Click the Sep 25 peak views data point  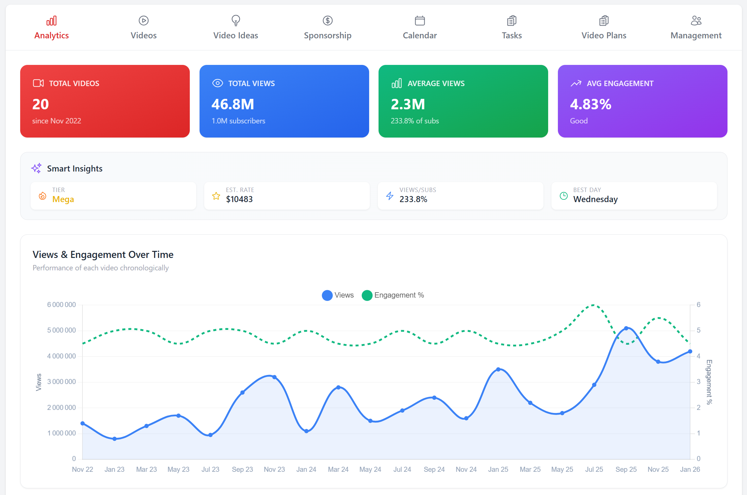coord(626,328)
